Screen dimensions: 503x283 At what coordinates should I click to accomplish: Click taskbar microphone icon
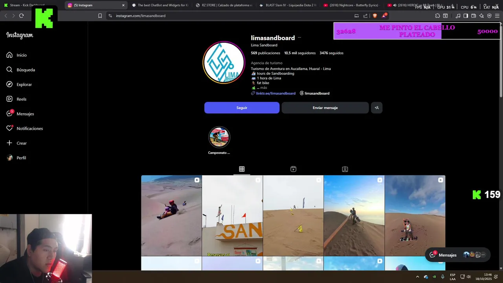point(443,277)
